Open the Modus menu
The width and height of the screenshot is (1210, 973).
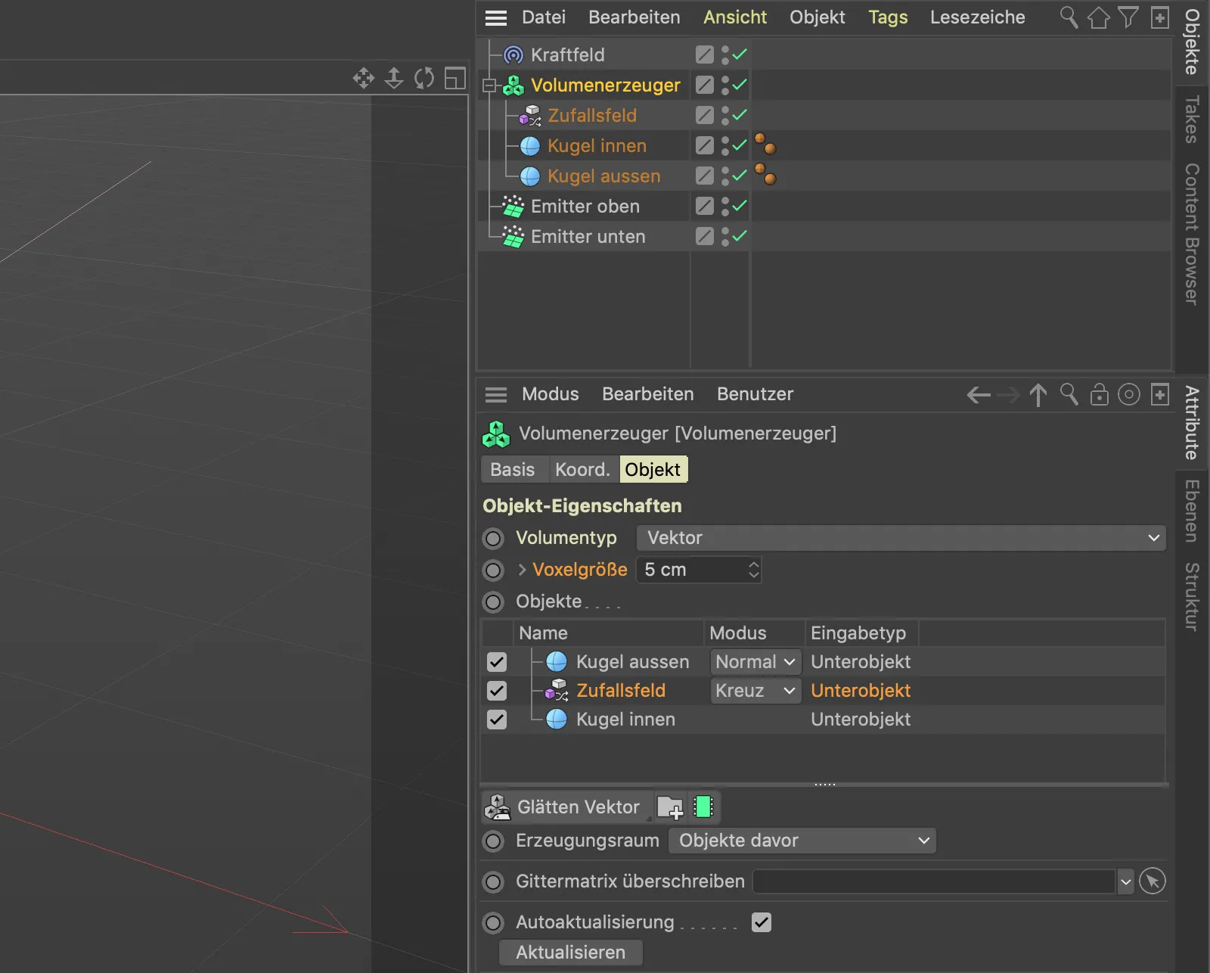coord(551,394)
